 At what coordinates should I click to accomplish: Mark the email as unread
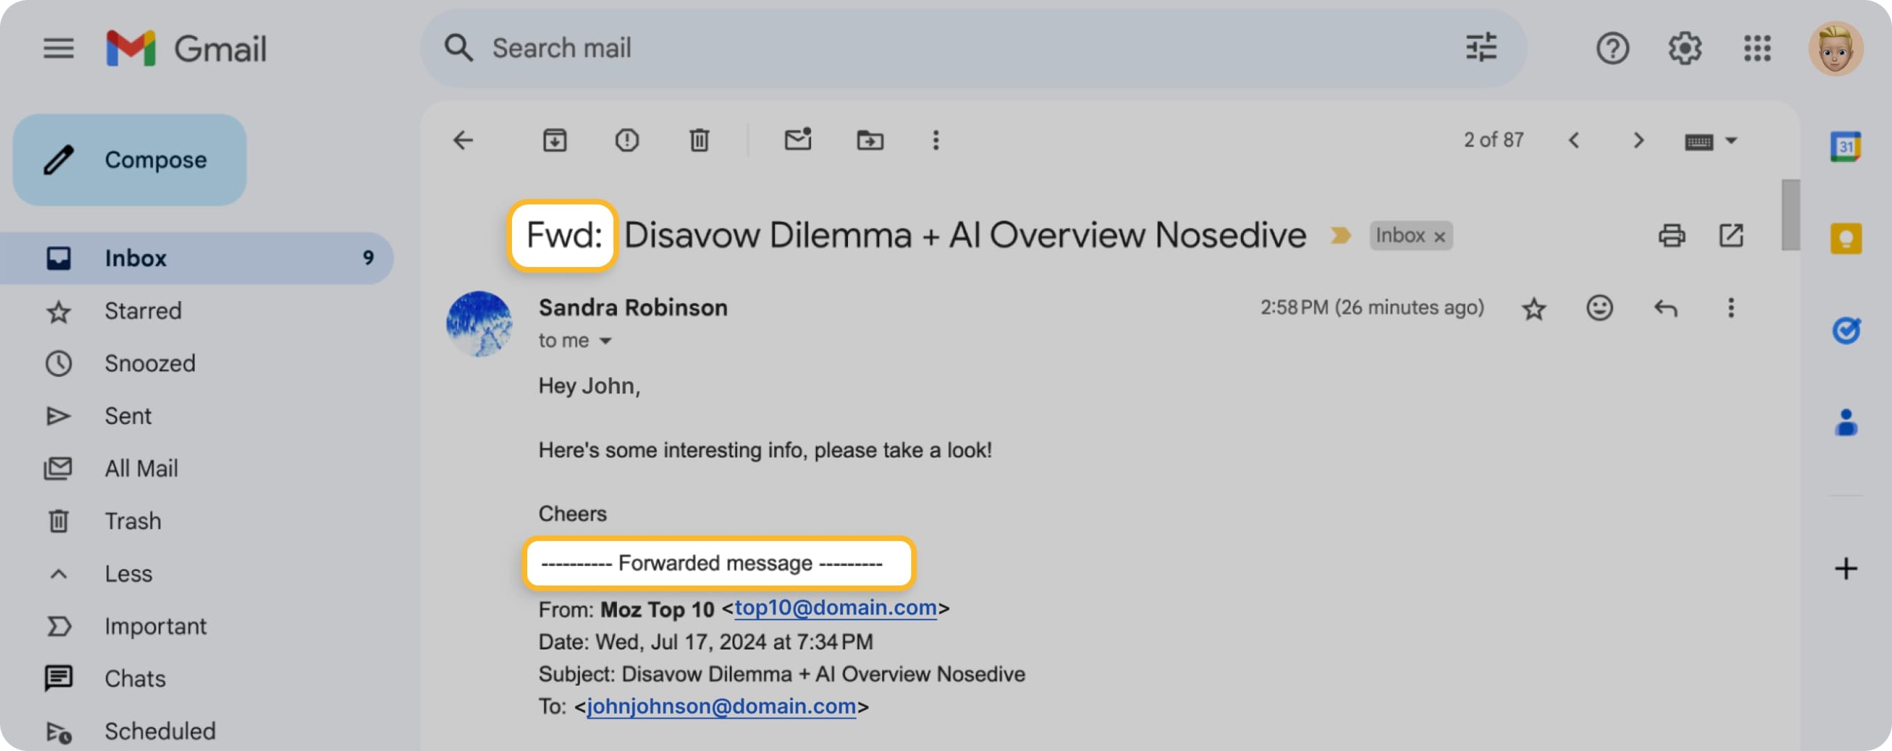pos(799,140)
